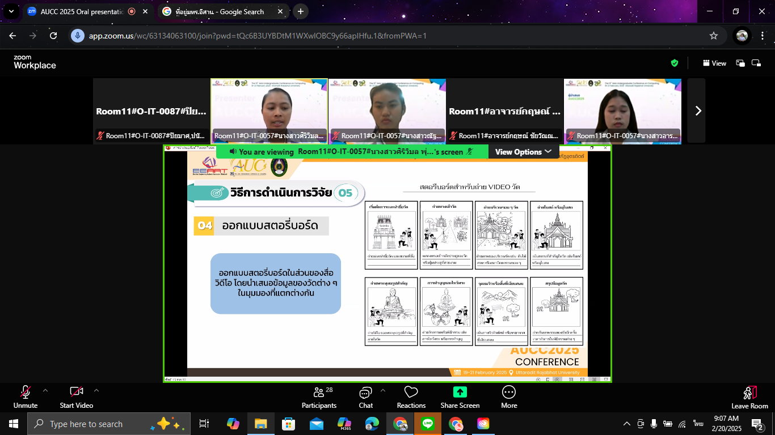
Task: Show the next participant videos
Action: tap(698, 111)
